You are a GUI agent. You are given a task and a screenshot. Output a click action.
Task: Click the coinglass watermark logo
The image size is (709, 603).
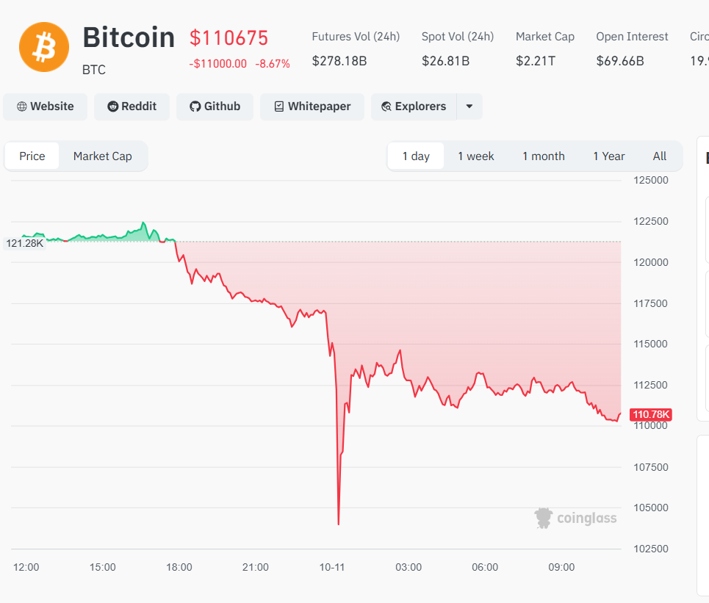[x=544, y=519]
